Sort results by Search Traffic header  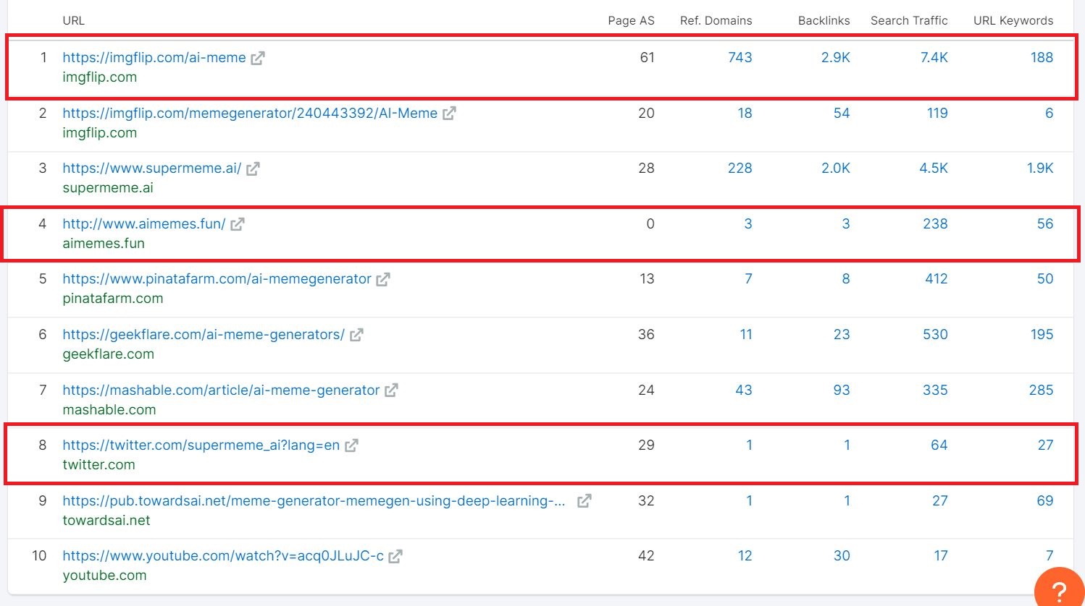(x=909, y=20)
